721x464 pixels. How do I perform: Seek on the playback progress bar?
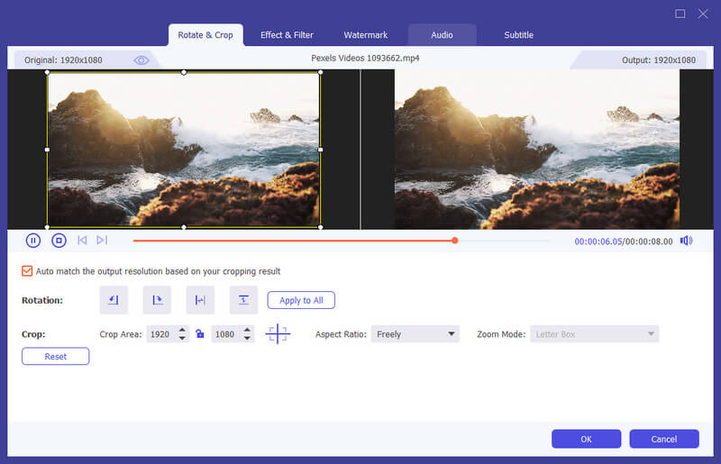pos(342,241)
